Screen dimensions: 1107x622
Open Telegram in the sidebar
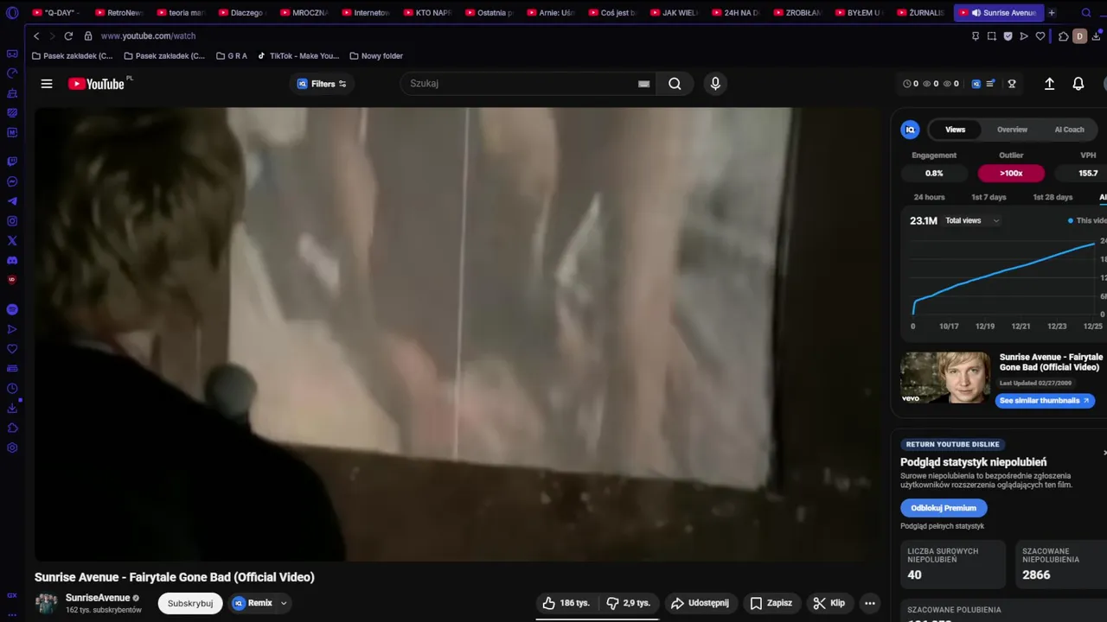(12, 201)
